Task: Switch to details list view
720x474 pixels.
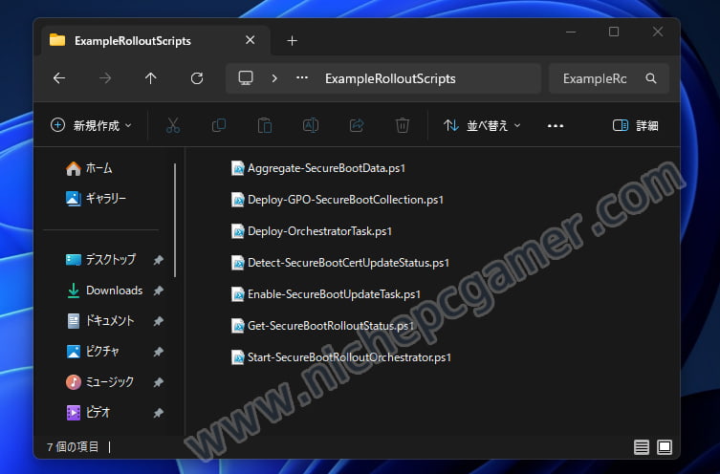Action: click(642, 447)
